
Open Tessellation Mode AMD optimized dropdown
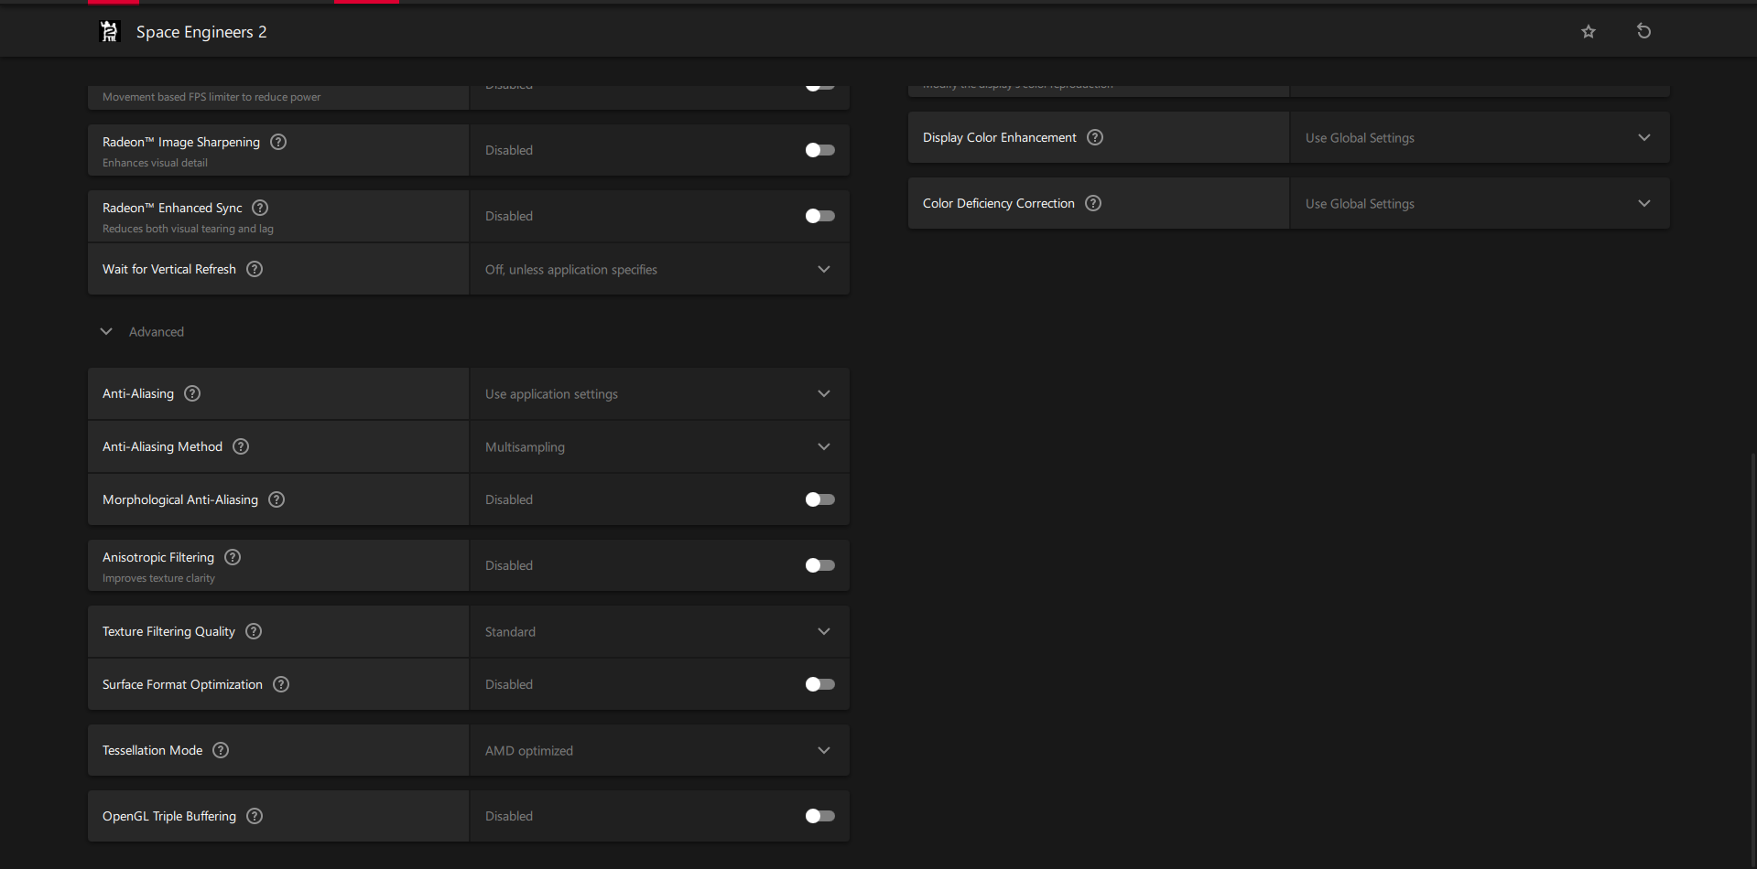pyautogui.click(x=659, y=750)
